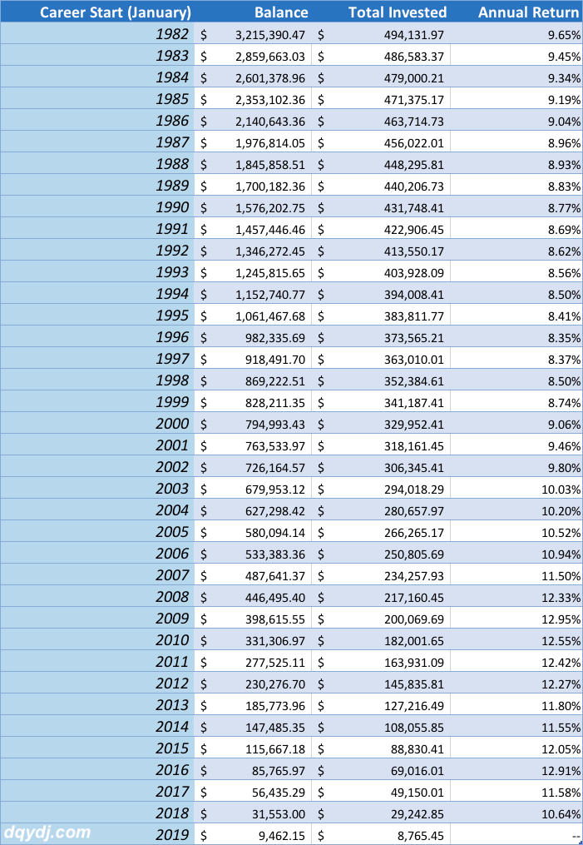Click annual return cell 9.65%
Screen dimensions: 583x845
coord(516,34)
